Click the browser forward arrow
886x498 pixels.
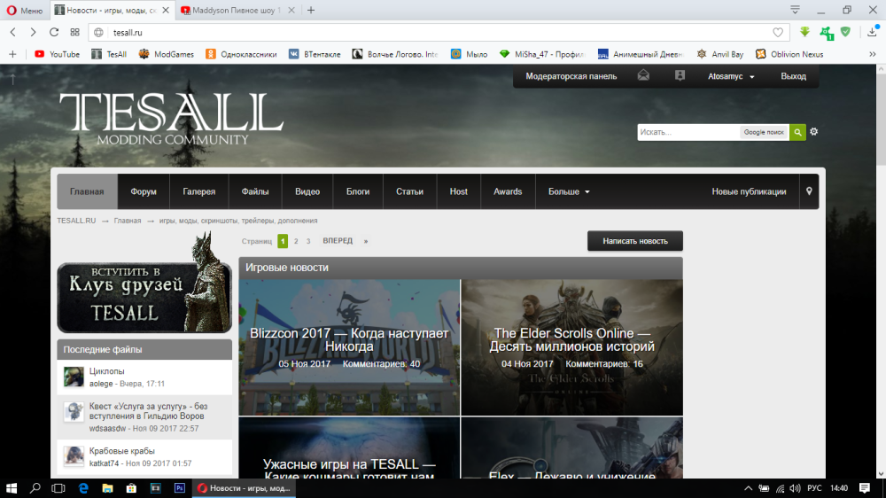(x=33, y=32)
